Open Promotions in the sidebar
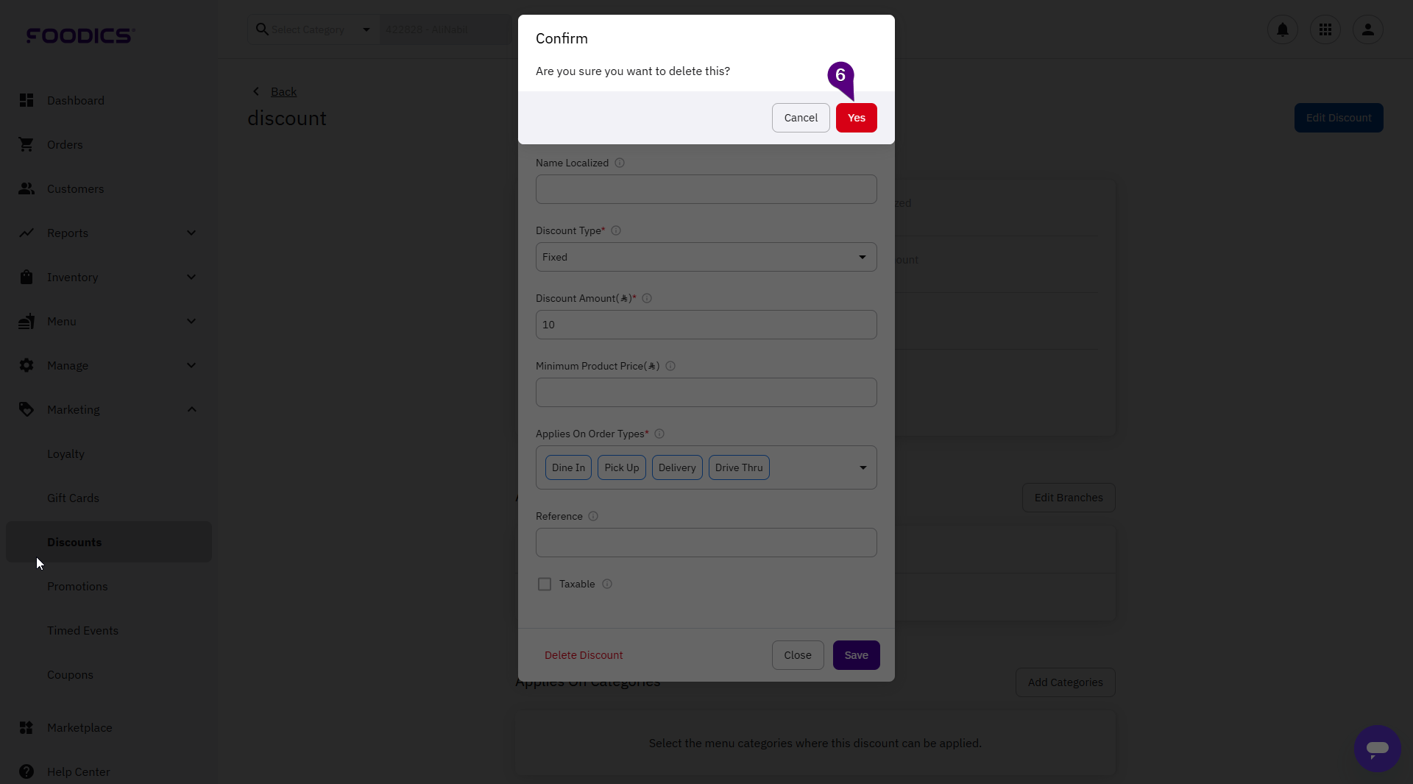The height and width of the screenshot is (784, 1413). 77,586
